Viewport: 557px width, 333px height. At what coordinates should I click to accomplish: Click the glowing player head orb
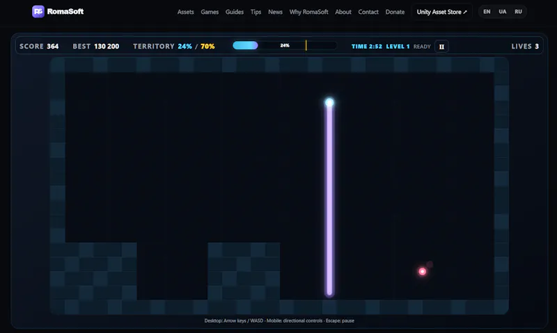coord(329,102)
